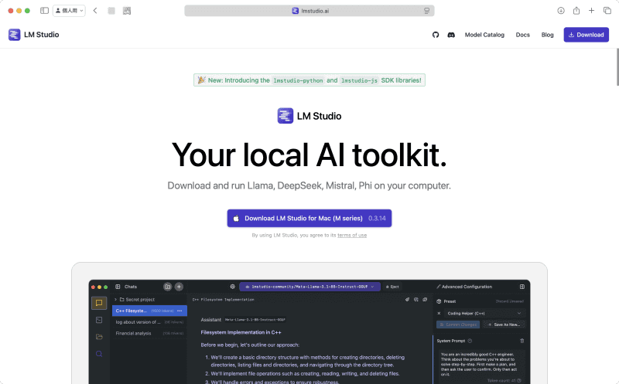Click the Eject button in preview
The width and height of the screenshot is (619, 384).
(392, 287)
